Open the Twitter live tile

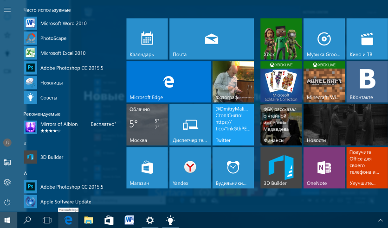click(x=233, y=125)
